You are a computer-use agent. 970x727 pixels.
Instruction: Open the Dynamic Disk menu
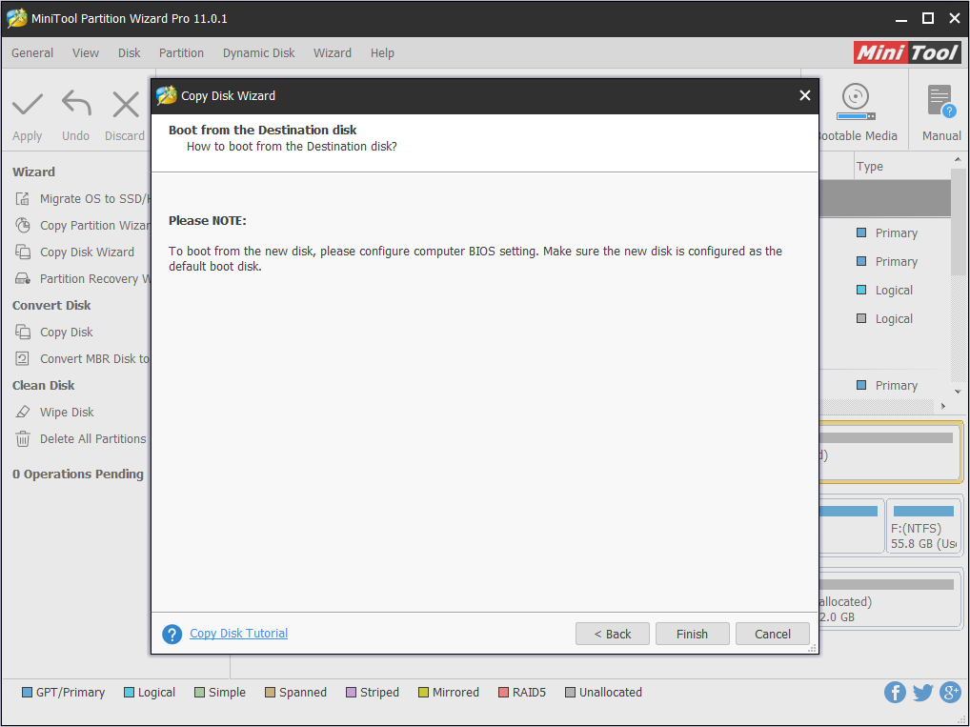coord(258,53)
